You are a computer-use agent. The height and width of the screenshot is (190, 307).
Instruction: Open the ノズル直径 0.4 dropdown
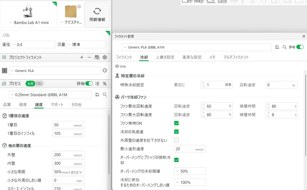click(x=33, y=45)
